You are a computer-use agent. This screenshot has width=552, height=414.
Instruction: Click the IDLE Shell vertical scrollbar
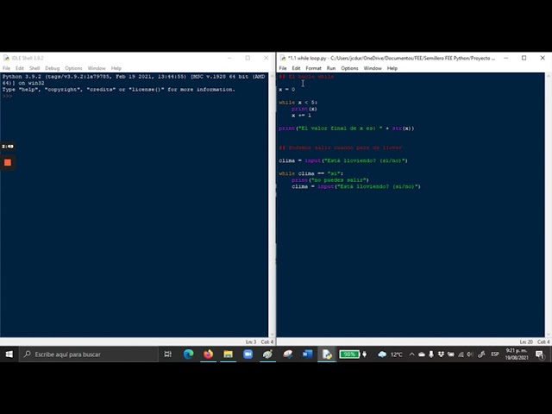[x=272, y=204]
